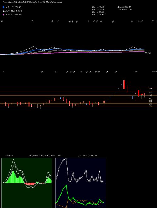
Task: Click the Pre H: 78.80 value
Action: pos(98,9)
